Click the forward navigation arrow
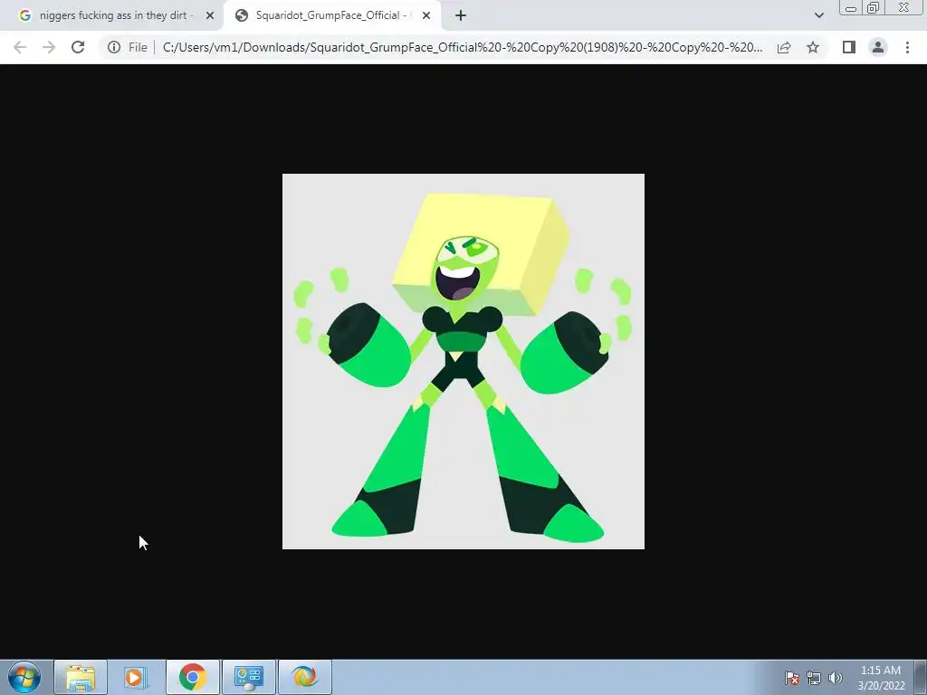Viewport: 927px width, 695px height. (x=49, y=47)
